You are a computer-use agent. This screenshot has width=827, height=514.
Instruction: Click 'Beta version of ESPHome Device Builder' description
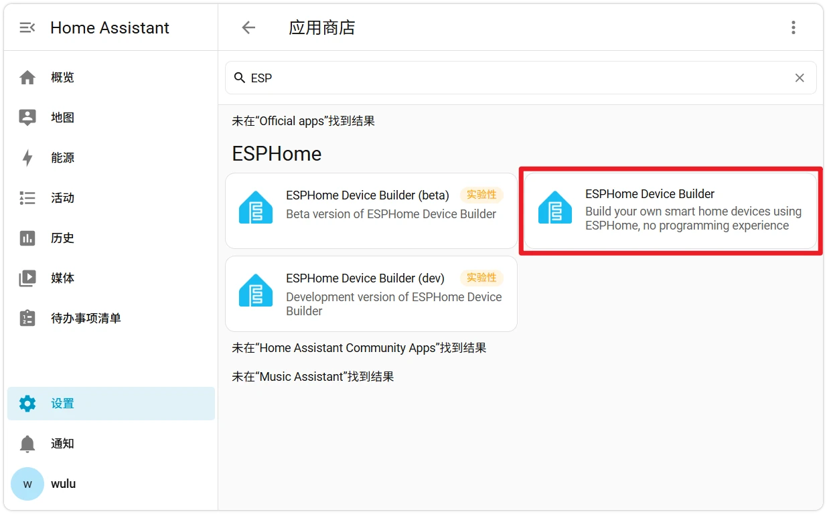pyautogui.click(x=391, y=214)
